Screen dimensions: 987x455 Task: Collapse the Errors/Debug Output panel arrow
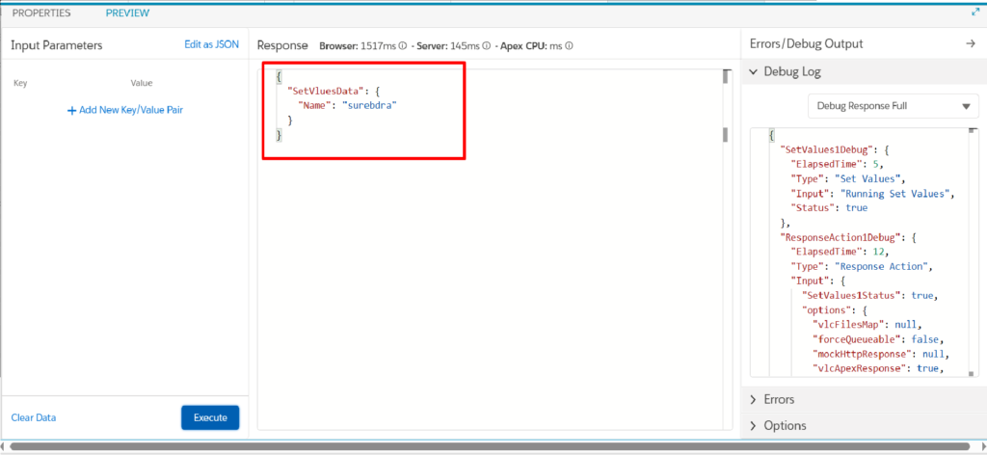(971, 43)
